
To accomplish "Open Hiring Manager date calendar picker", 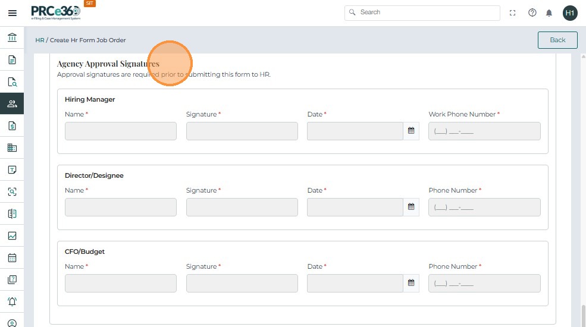I will [411, 131].
